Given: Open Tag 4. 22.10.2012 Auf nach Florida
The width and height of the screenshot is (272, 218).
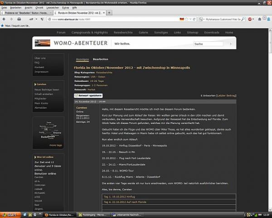Looking at the screenshot, I should tap(125, 202).
